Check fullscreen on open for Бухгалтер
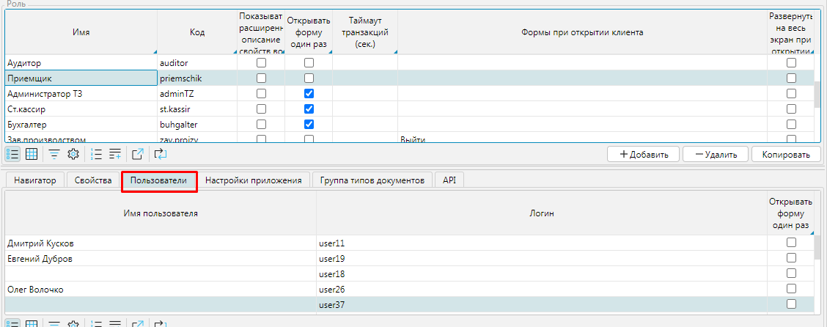 [791, 125]
